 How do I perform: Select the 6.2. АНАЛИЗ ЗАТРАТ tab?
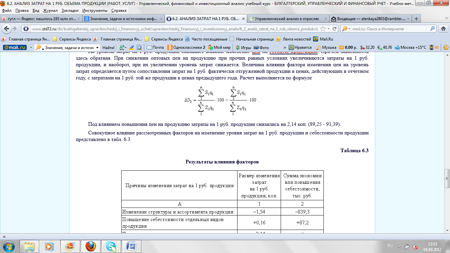[205, 19]
